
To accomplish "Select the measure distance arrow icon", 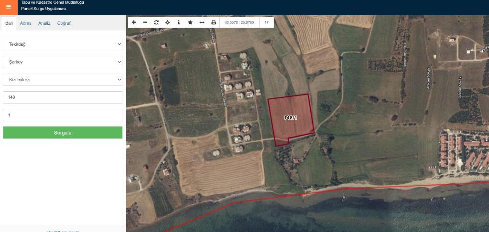I will pyautogui.click(x=202, y=22).
